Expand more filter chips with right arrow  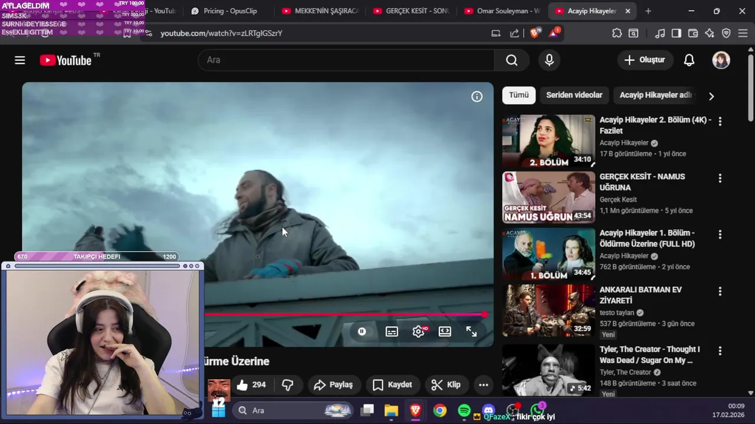711,96
